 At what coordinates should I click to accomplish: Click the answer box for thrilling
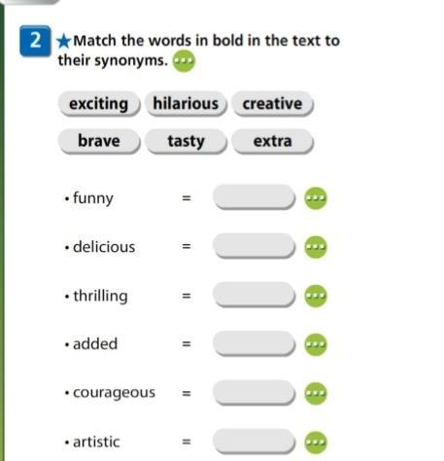[x=254, y=295]
